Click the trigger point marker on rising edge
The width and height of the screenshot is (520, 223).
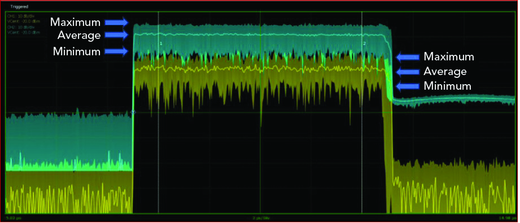point(133,112)
